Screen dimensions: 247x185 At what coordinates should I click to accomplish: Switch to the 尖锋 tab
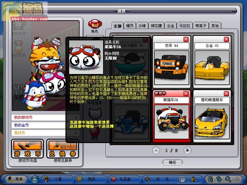pyautogui.click(x=142, y=26)
